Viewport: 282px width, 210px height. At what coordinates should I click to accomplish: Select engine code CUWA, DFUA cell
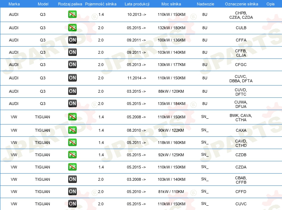pyautogui.click(x=241, y=104)
